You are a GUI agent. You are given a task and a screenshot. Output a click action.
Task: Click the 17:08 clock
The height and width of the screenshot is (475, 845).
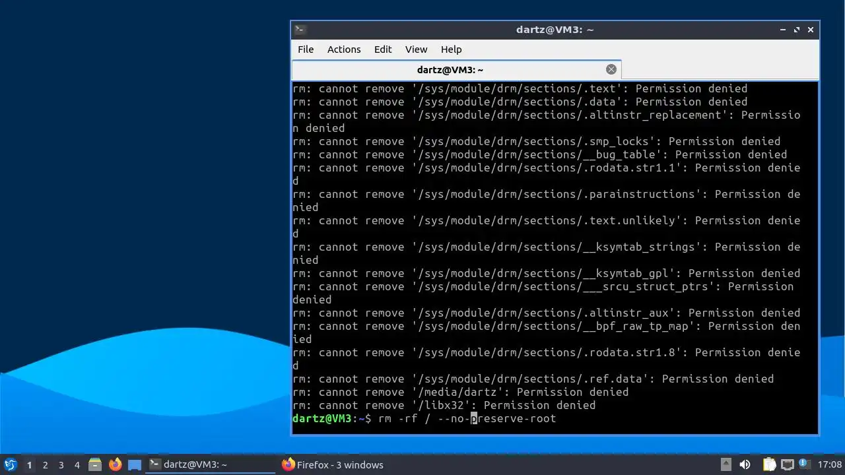click(x=830, y=464)
